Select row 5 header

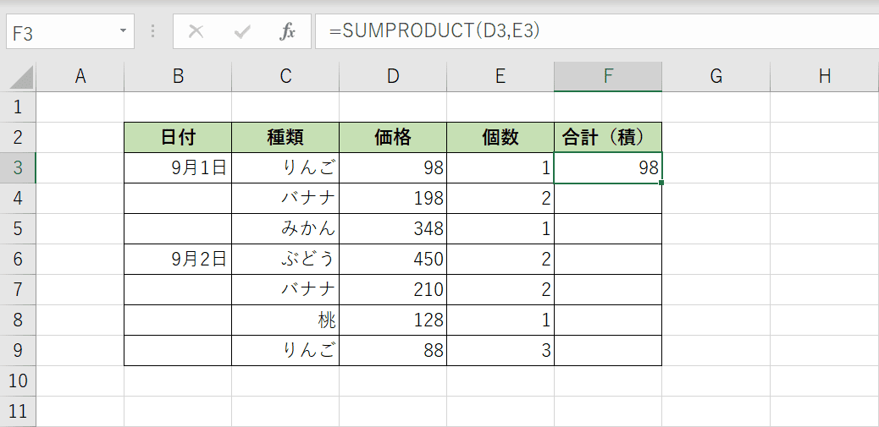(18, 228)
